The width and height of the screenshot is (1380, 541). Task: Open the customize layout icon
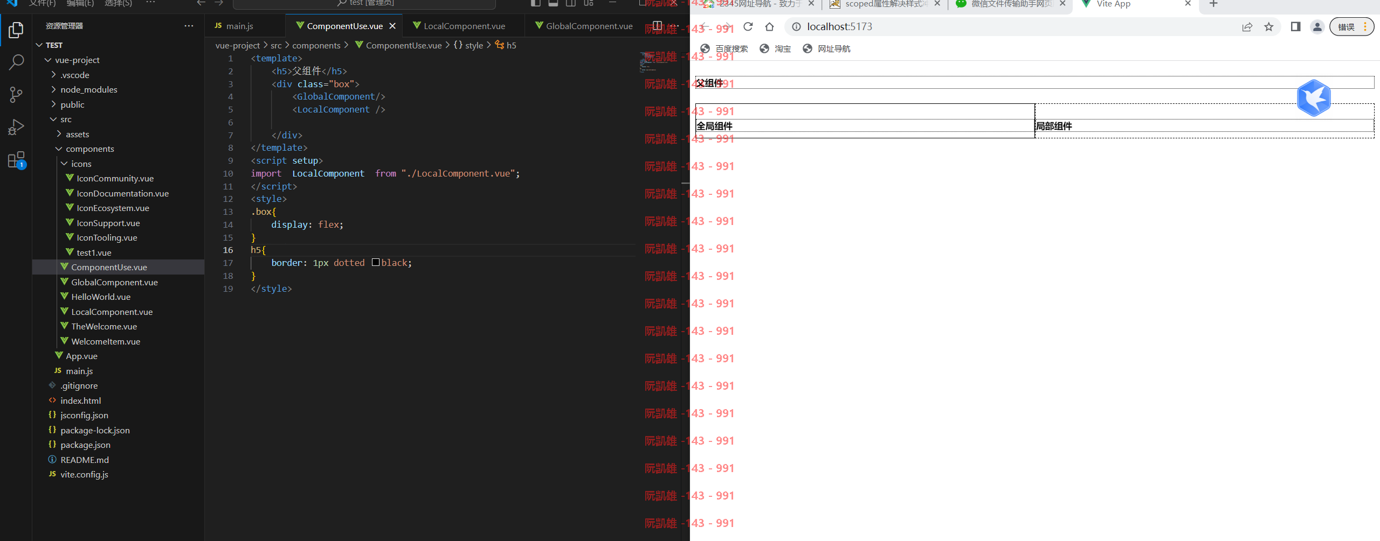click(x=589, y=3)
